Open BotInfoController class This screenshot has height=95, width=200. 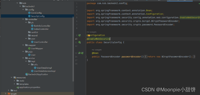(42, 26)
